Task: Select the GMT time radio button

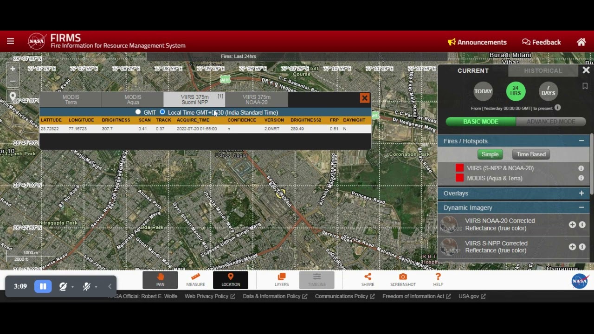Action: tap(138, 112)
